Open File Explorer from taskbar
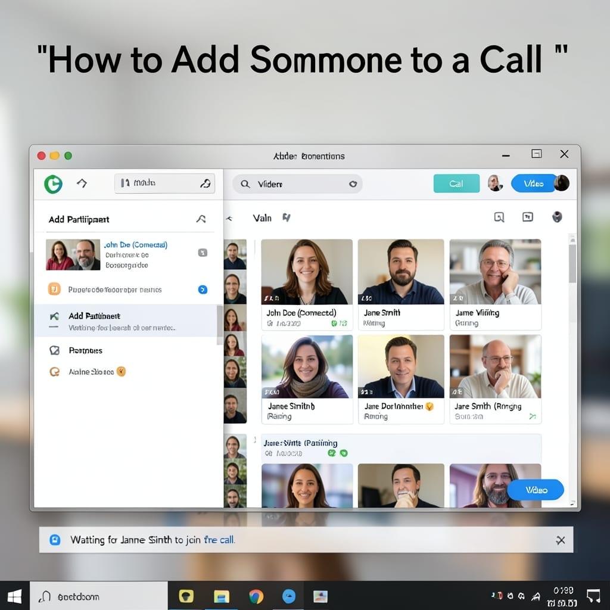Screen dimensions: 610x610 click(x=222, y=596)
